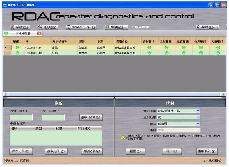Open the 系统(S) menu
229x167 pixels.
[x=20, y=27]
